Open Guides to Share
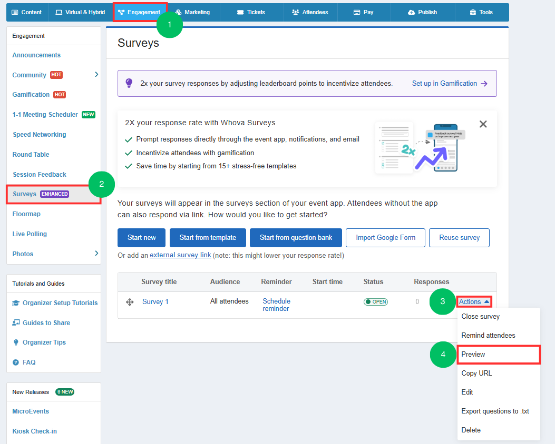The image size is (555, 444). point(46,323)
